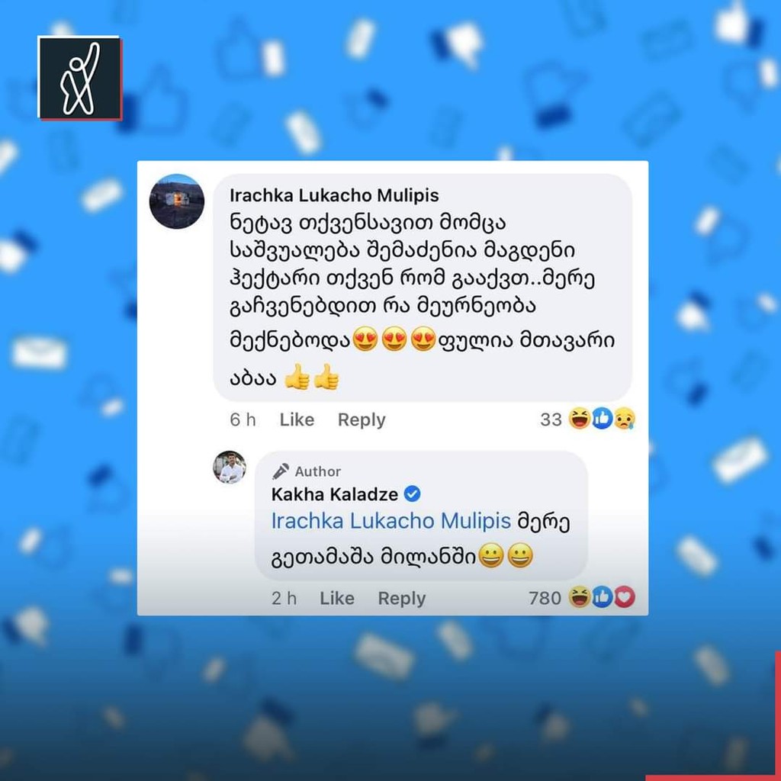View the 780 reactions count
781x781 pixels.
(x=545, y=598)
